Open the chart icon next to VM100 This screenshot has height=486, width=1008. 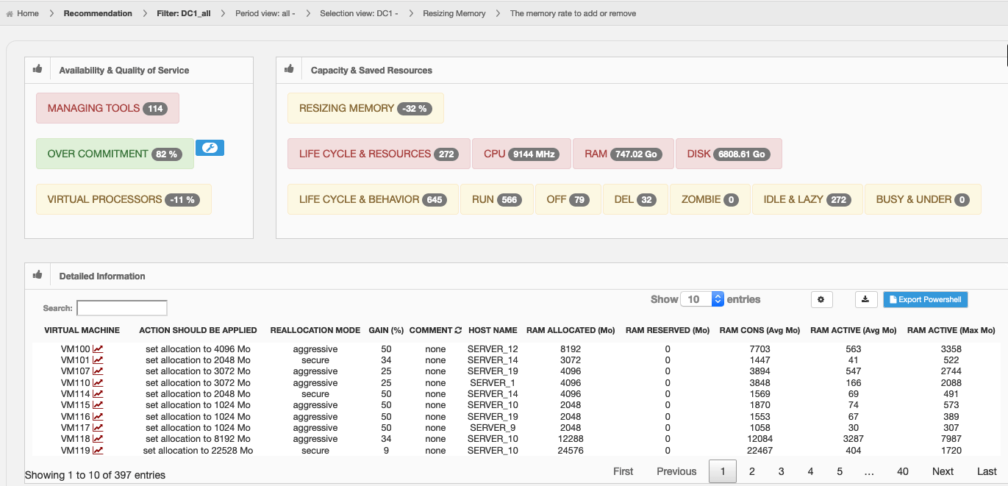click(x=98, y=349)
